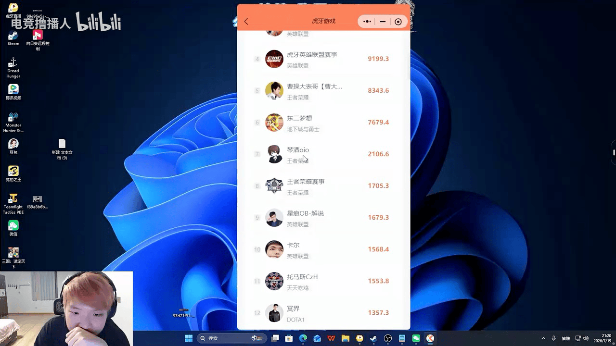Open 虎牙英雄联盟赛事 avatar
This screenshot has height=346, width=616.
click(x=274, y=59)
